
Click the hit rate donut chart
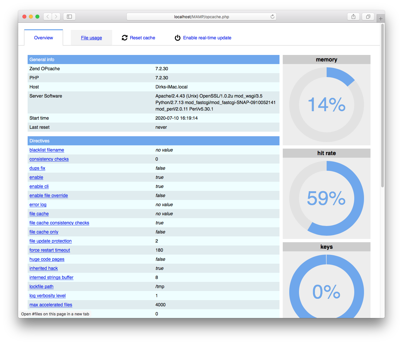(326, 199)
